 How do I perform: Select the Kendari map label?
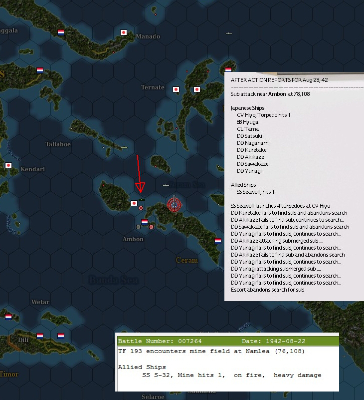pyautogui.click(x=32, y=169)
